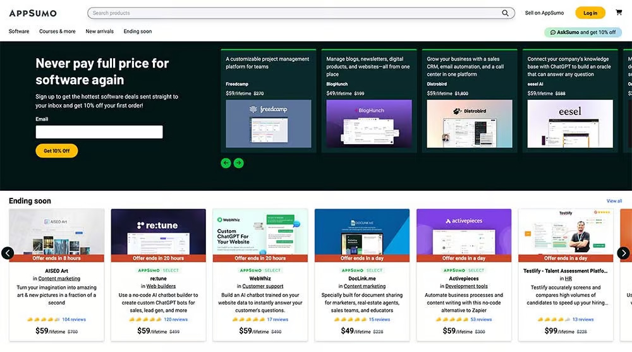632x352 pixels.
Task: Open Courses & more menu
Action: coord(58,32)
